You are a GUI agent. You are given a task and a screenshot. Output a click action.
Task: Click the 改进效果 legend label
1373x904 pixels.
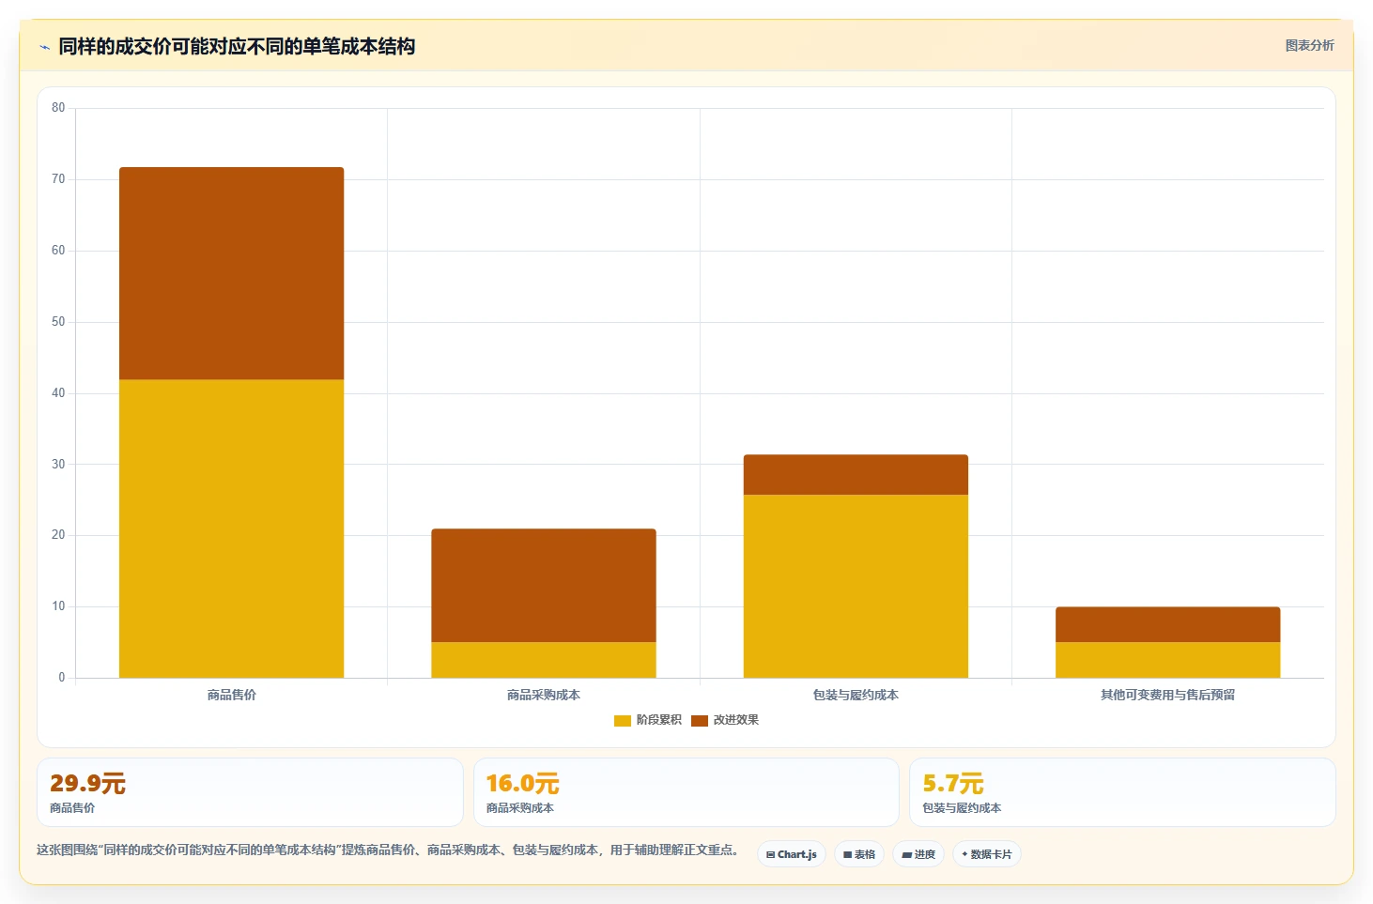(x=735, y=720)
